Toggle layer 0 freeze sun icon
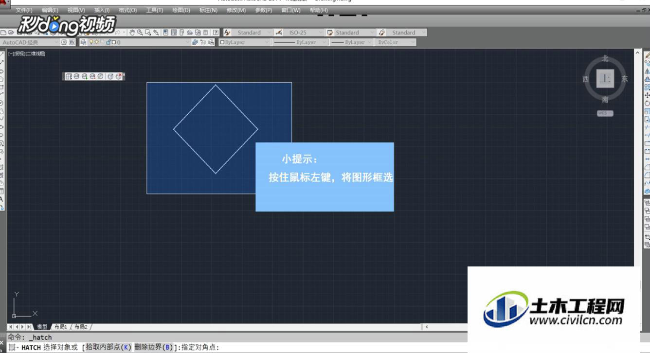Image resolution: width=650 pixels, height=353 pixels. [96, 42]
